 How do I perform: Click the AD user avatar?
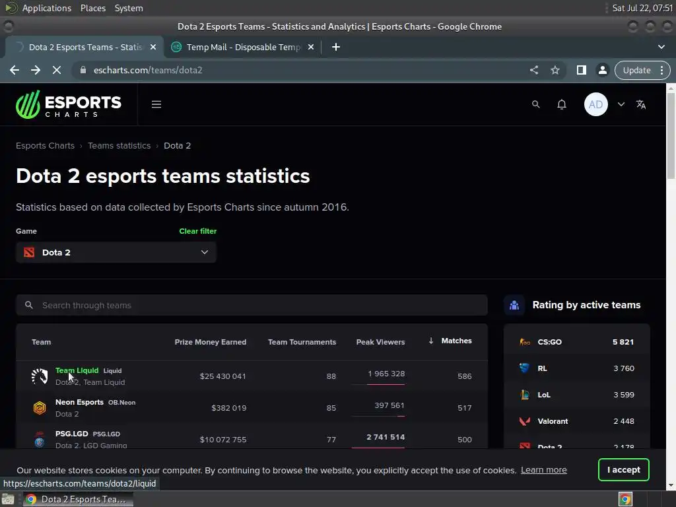point(596,104)
